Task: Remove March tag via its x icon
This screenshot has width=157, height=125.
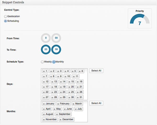Action: [x=74, y=104]
